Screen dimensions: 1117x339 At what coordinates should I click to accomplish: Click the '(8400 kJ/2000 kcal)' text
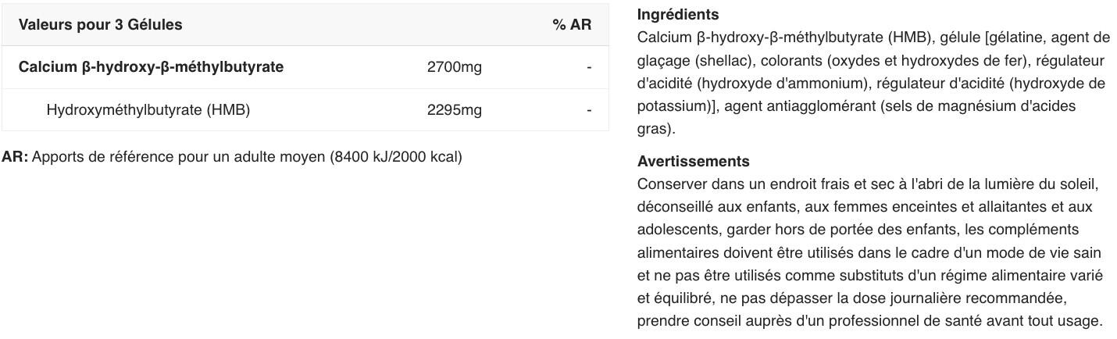[396, 157]
